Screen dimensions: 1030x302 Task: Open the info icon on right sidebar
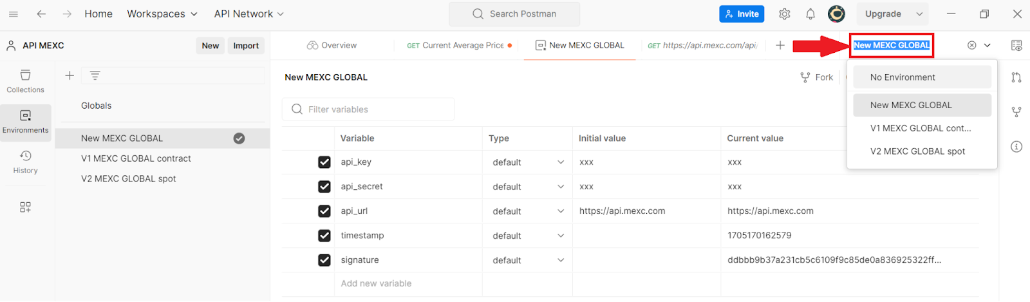(1016, 147)
